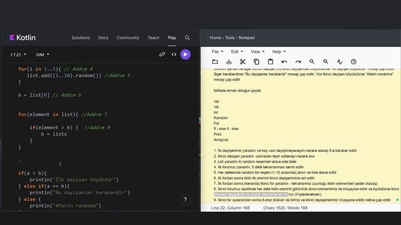Click the highlighted text in step 8
401x225 pixels.
tap(251, 194)
